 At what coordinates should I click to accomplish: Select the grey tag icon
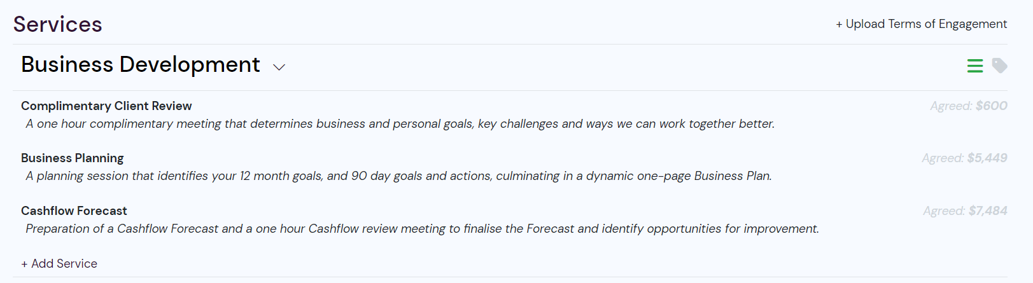click(999, 66)
